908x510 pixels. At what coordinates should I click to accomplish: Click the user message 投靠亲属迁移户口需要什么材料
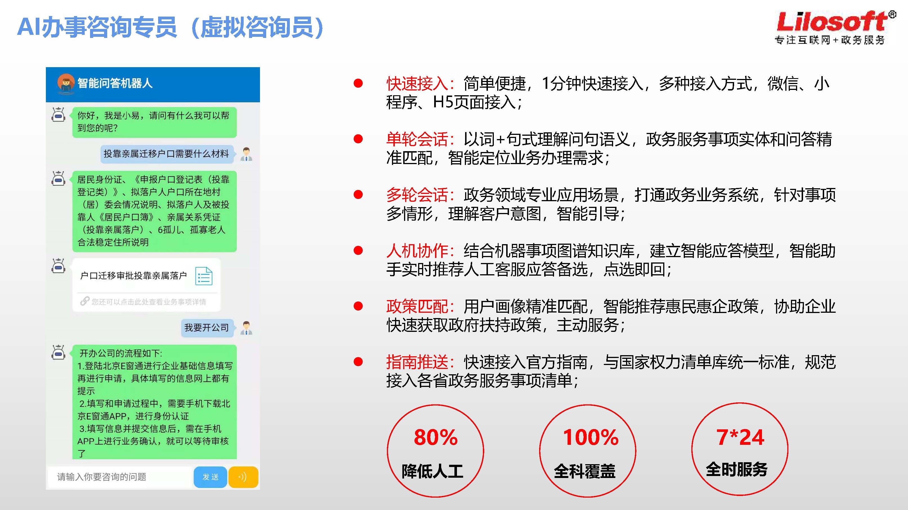pos(167,154)
